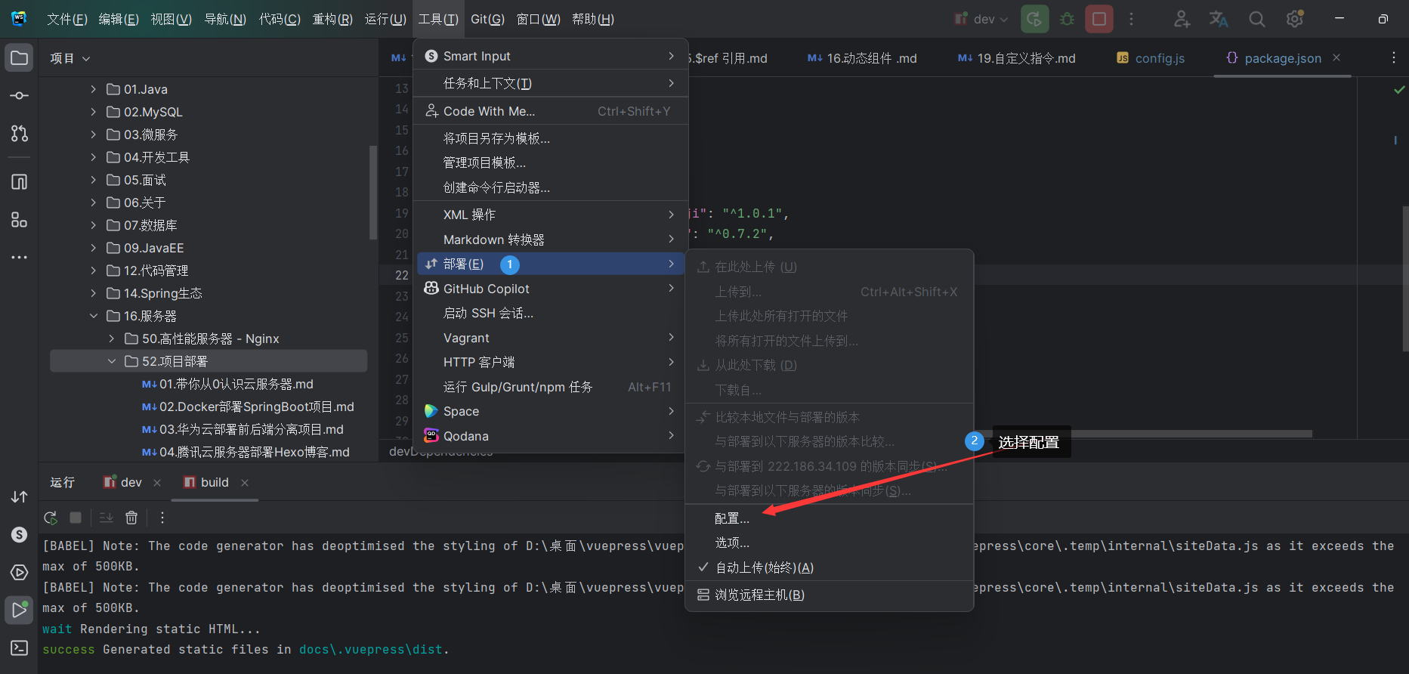Choose 浏览远程主机(B) menu entry
The height and width of the screenshot is (674, 1409).
829,595
